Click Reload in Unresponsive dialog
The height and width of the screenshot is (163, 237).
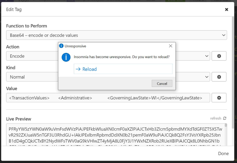coord(123,69)
